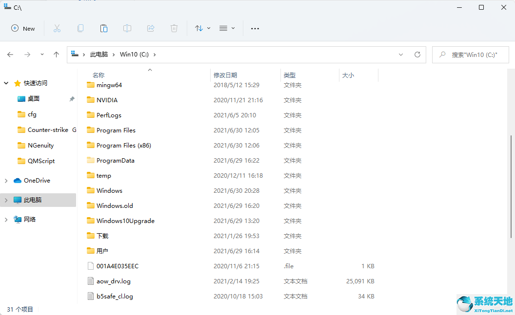
Task: Go forward with the right arrow
Action: pos(27,55)
